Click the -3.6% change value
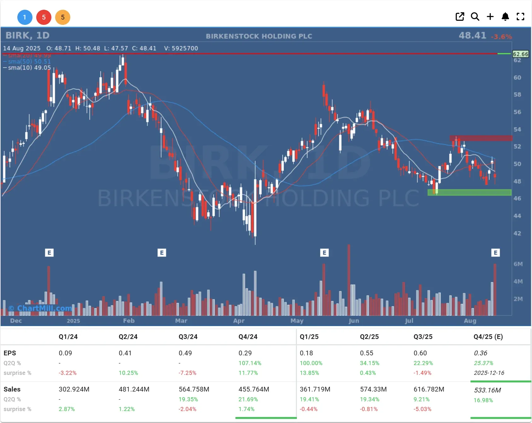This screenshot has height=423, width=532. coord(501,37)
